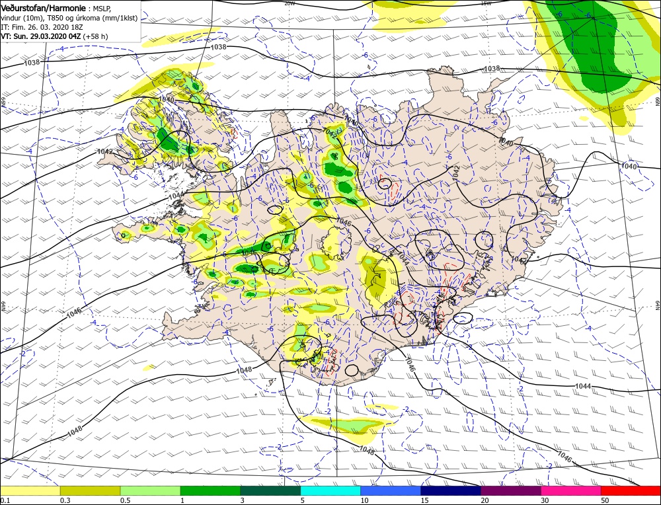Click the "20" legend scale value
Viewport: 661px width, 505px height.
click(x=485, y=500)
